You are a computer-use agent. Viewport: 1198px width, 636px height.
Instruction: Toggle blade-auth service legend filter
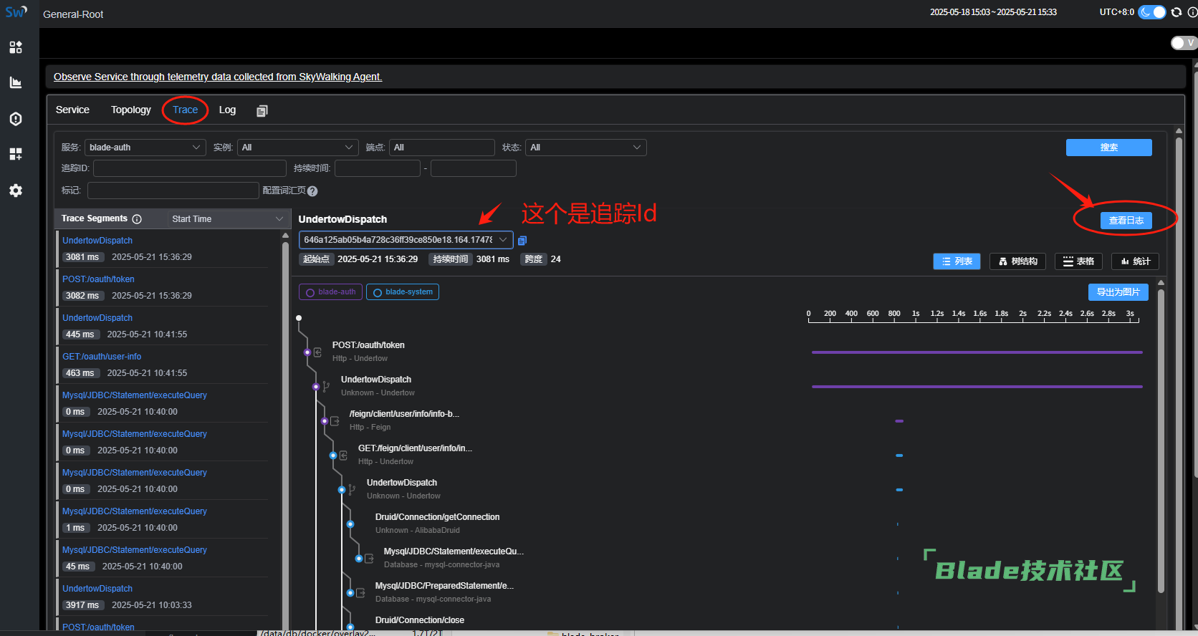pyautogui.click(x=330, y=292)
